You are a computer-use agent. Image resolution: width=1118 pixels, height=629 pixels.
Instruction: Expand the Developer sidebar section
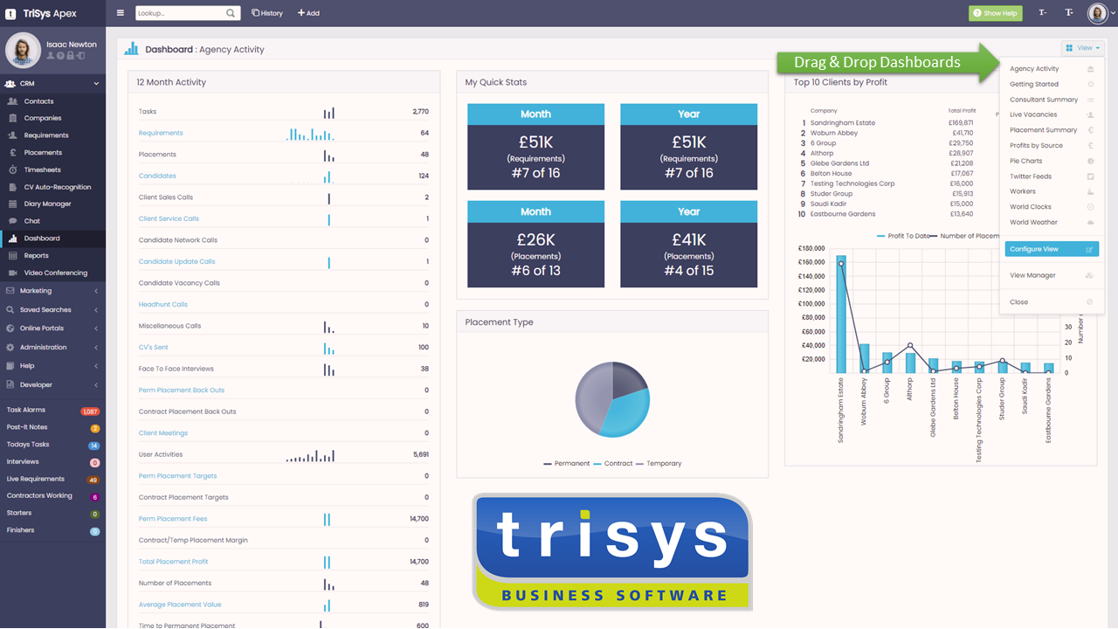52,384
